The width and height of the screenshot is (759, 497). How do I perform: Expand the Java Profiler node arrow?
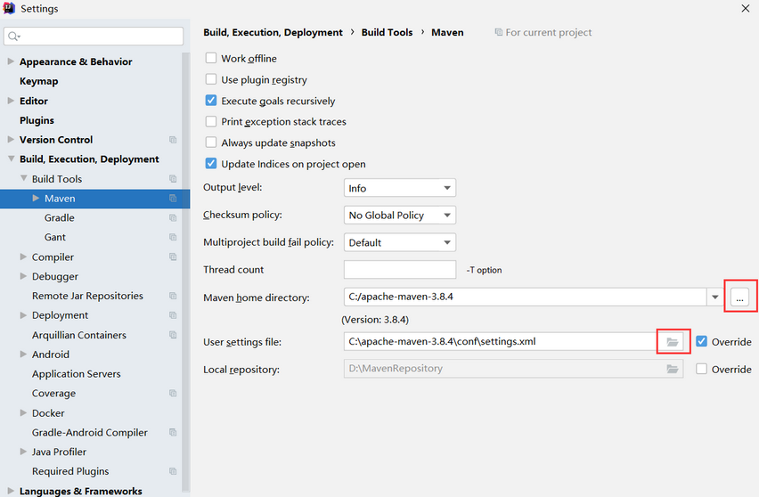point(23,452)
